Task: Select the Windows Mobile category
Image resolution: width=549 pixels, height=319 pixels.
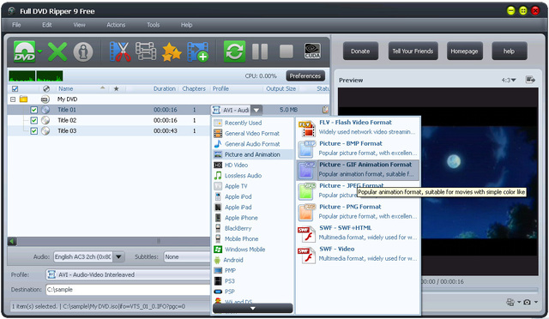Action: point(253,250)
